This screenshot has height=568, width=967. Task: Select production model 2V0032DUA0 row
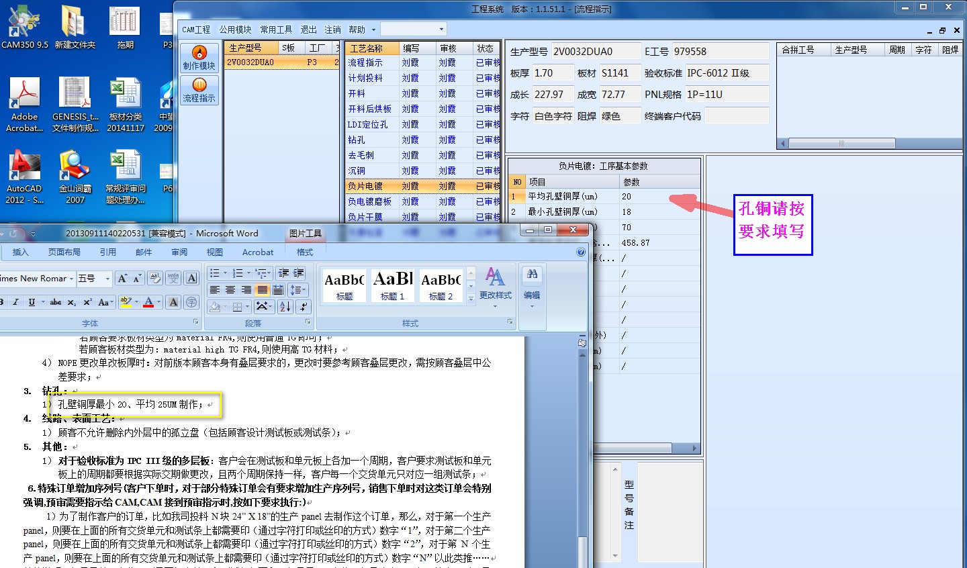coord(282,62)
